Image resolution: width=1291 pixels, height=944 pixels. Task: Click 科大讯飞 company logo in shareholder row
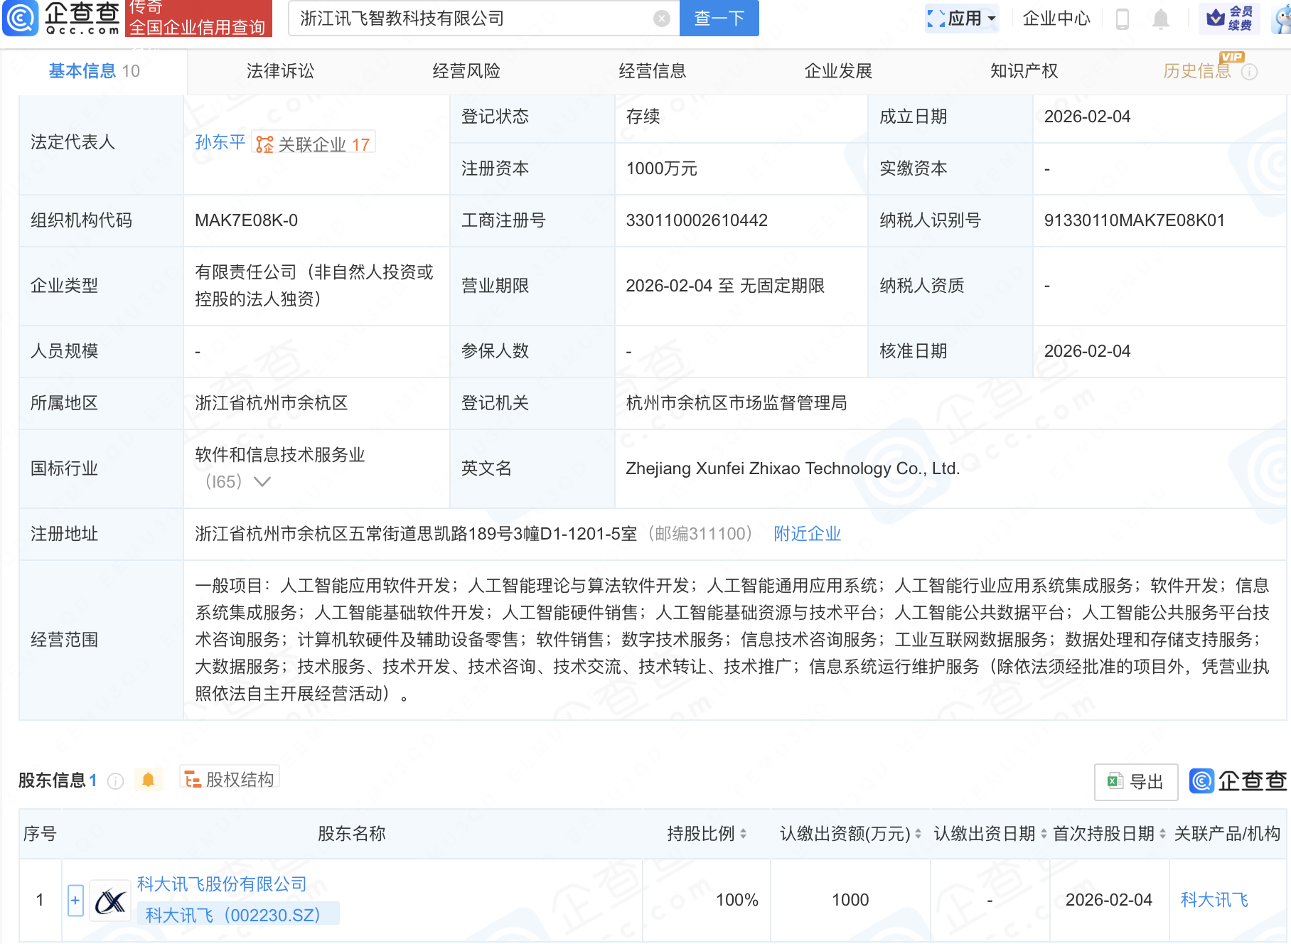click(x=110, y=899)
